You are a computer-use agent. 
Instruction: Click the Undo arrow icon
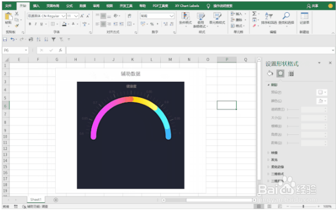[12, 39]
